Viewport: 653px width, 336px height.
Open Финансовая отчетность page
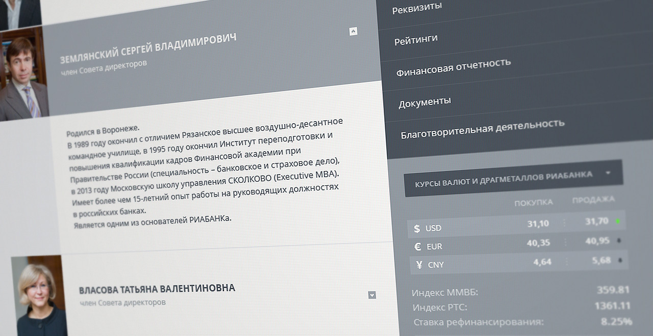tap(453, 67)
